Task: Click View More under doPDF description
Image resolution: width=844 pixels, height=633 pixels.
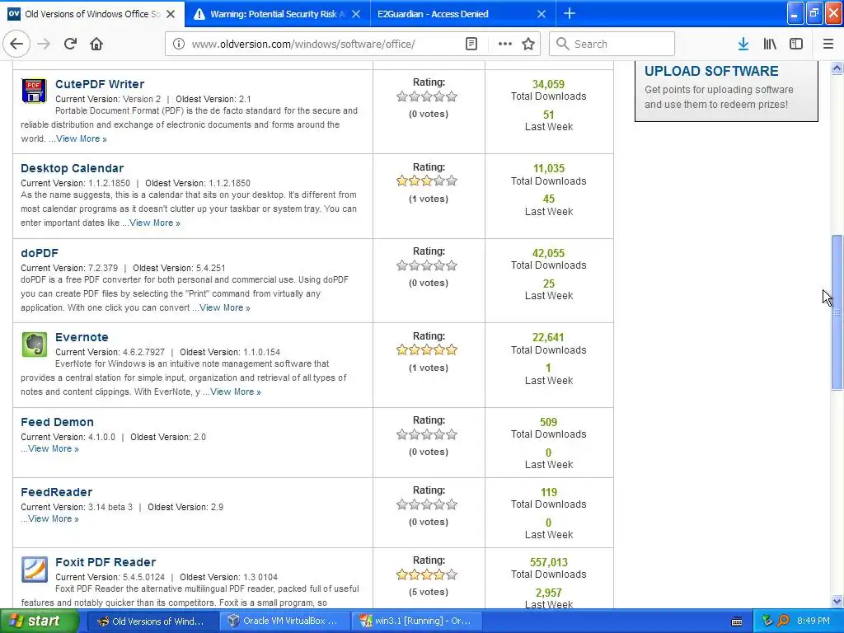Action: (225, 308)
